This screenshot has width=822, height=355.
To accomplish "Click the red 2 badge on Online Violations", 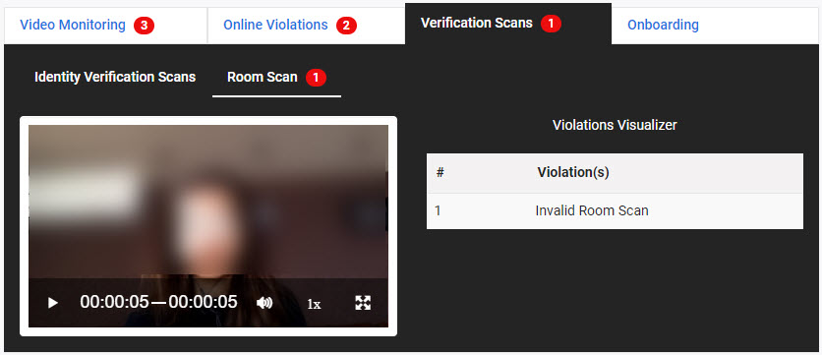I will pyautogui.click(x=346, y=26).
